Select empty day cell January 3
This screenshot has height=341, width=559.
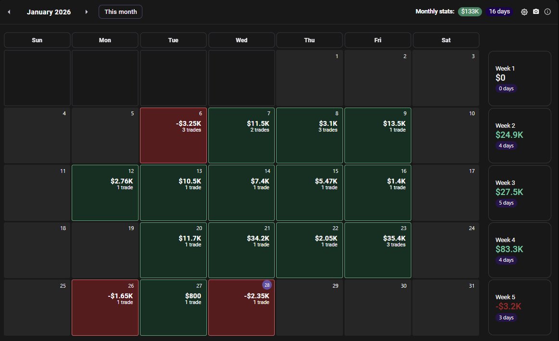click(446, 78)
